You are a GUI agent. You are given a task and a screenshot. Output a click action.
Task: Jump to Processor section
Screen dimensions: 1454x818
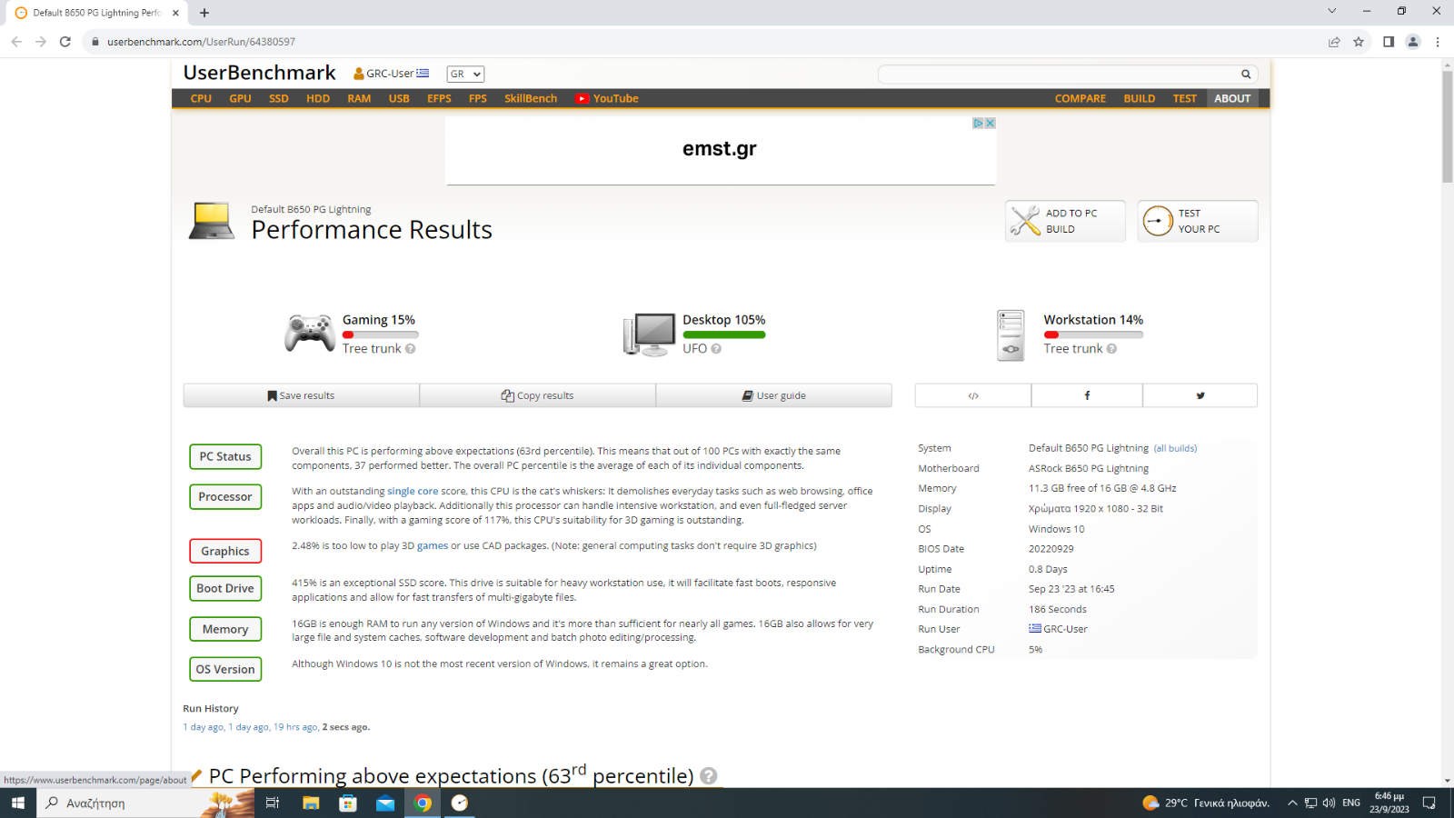(x=225, y=496)
